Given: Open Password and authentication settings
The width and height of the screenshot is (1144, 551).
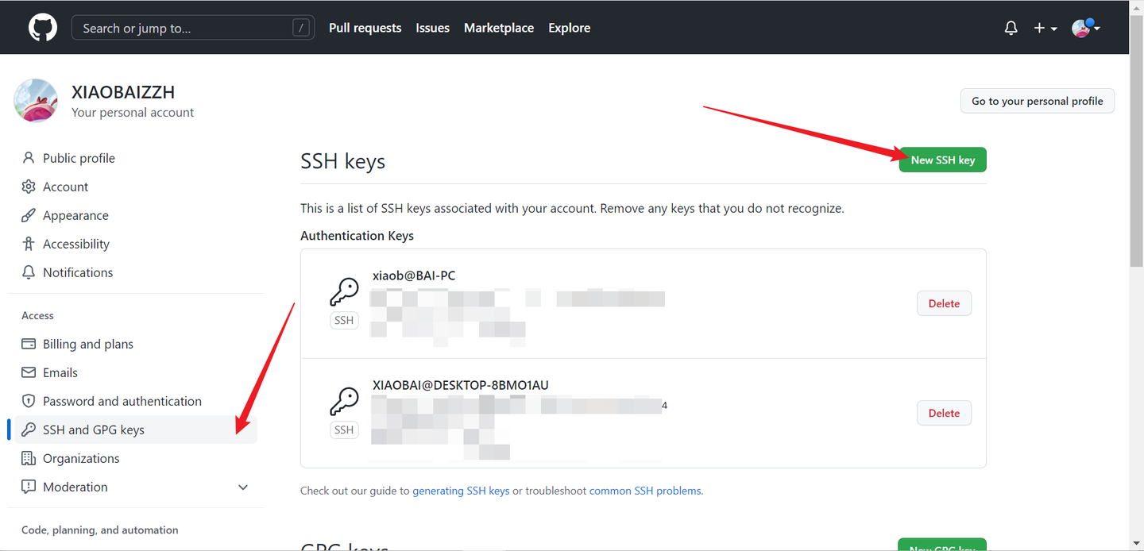Looking at the screenshot, I should [122, 401].
